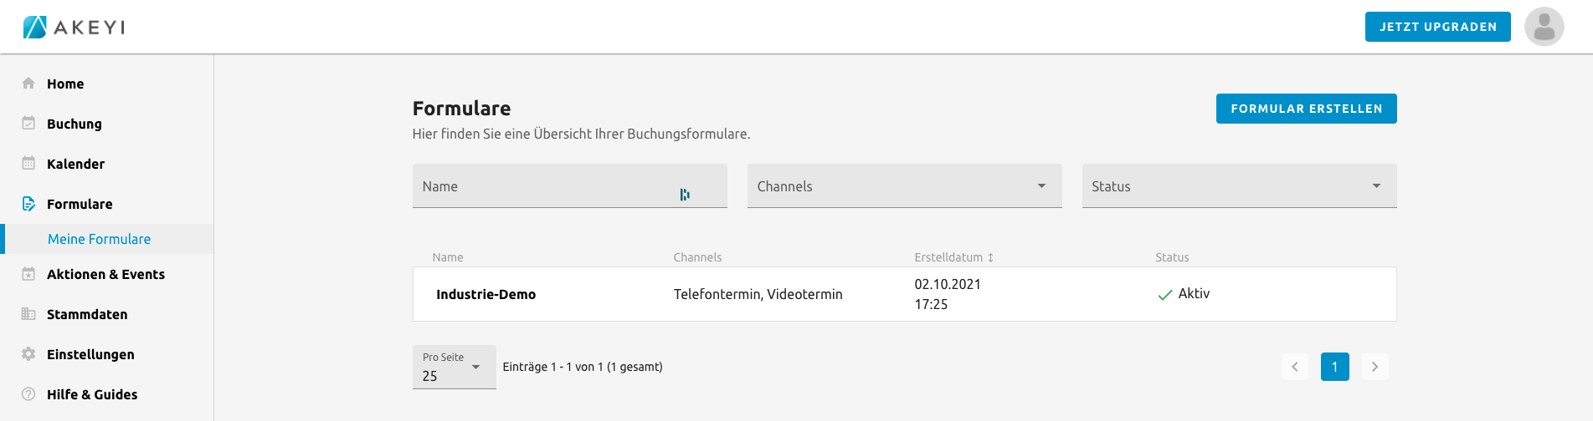Click the AKEYI logo
Image resolution: width=1593 pixels, height=421 pixels.
74,27
